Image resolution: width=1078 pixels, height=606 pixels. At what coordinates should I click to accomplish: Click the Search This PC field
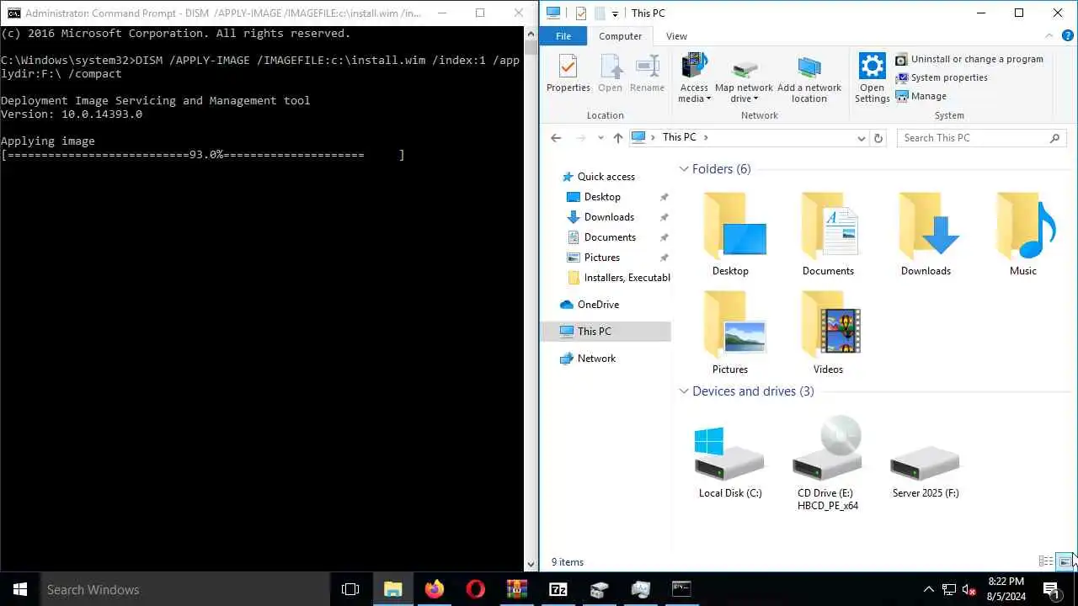coord(981,138)
